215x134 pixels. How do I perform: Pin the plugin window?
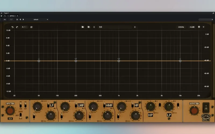click(x=213, y=13)
